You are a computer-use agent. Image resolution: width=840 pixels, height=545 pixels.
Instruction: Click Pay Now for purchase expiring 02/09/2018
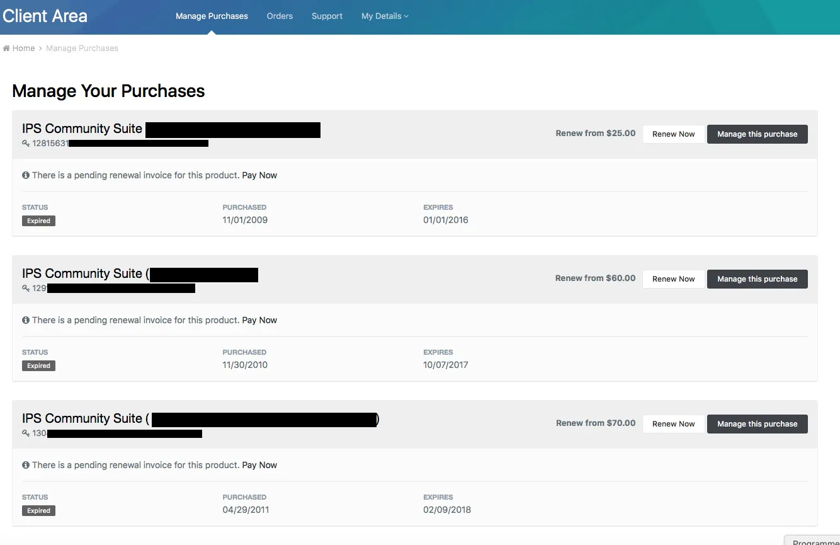click(x=259, y=465)
